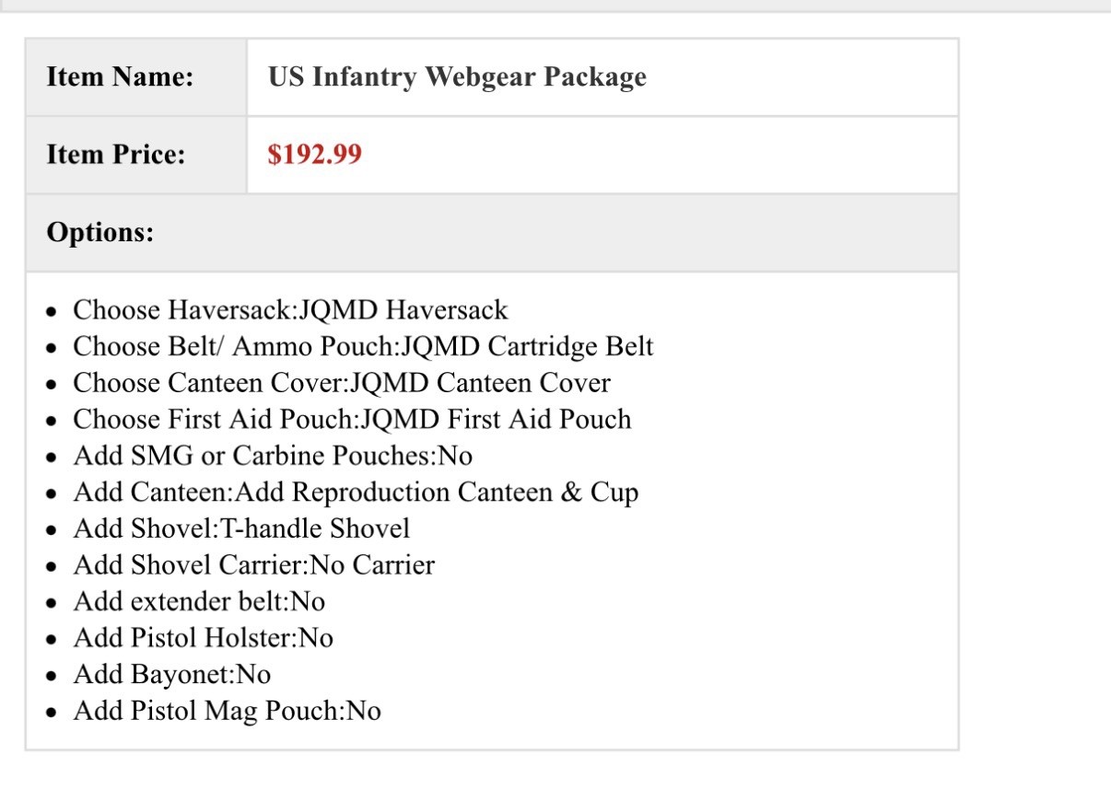This screenshot has width=1111, height=789.
Task: Click the Add Shovel T-handle Shovel line
Action: click(x=241, y=528)
